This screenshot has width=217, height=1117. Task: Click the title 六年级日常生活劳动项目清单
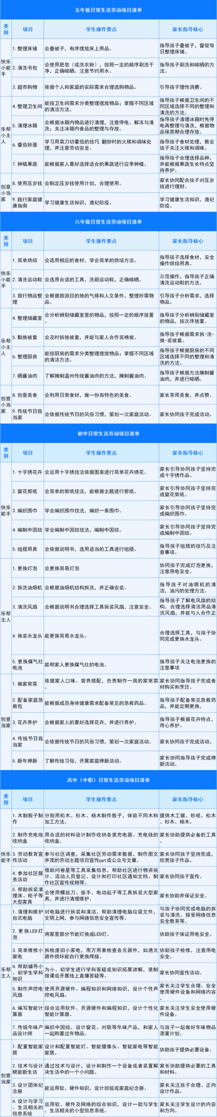pyautogui.click(x=108, y=222)
